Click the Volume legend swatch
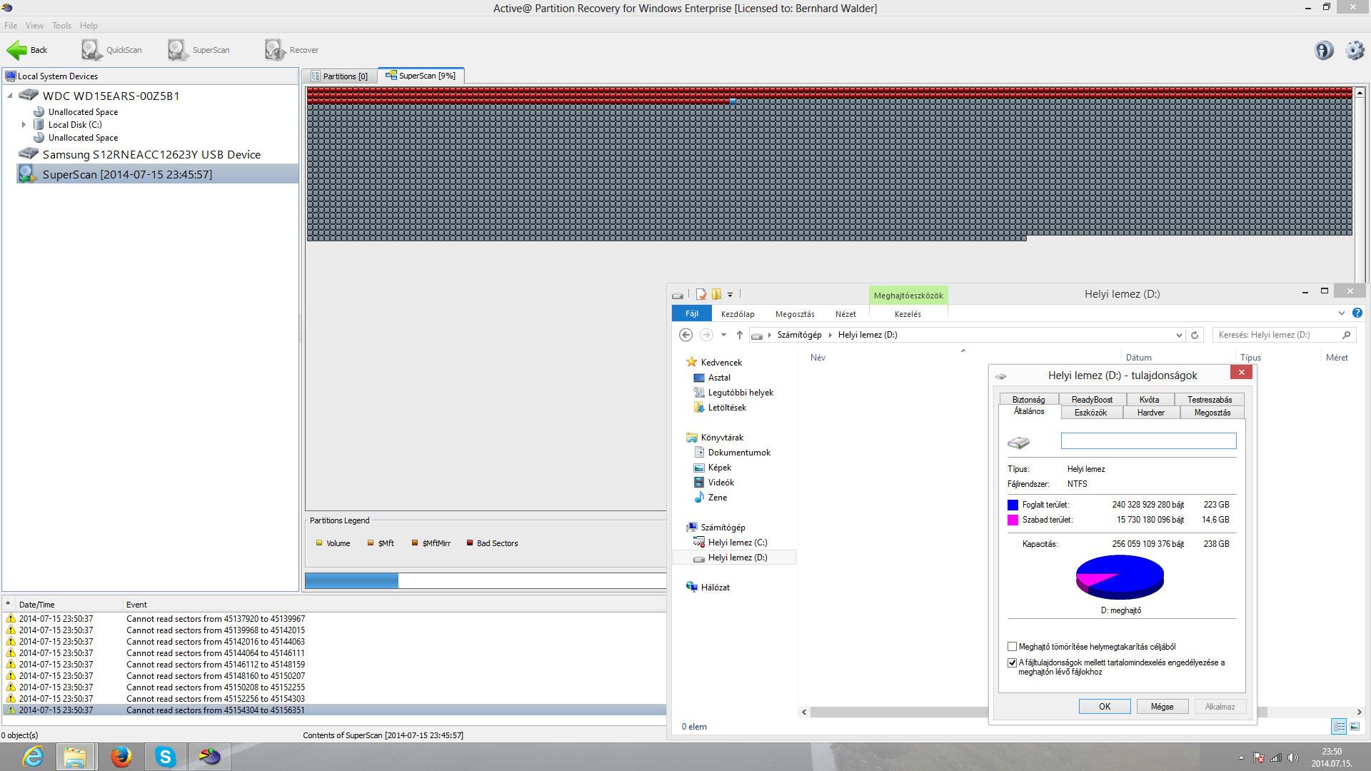The width and height of the screenshot is (1371, 771). [x=319, y=543]
